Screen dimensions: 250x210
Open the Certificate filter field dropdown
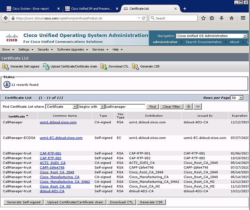click(x=75, y=107)
